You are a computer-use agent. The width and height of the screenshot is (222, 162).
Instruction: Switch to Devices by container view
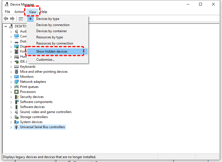point(58,31)
